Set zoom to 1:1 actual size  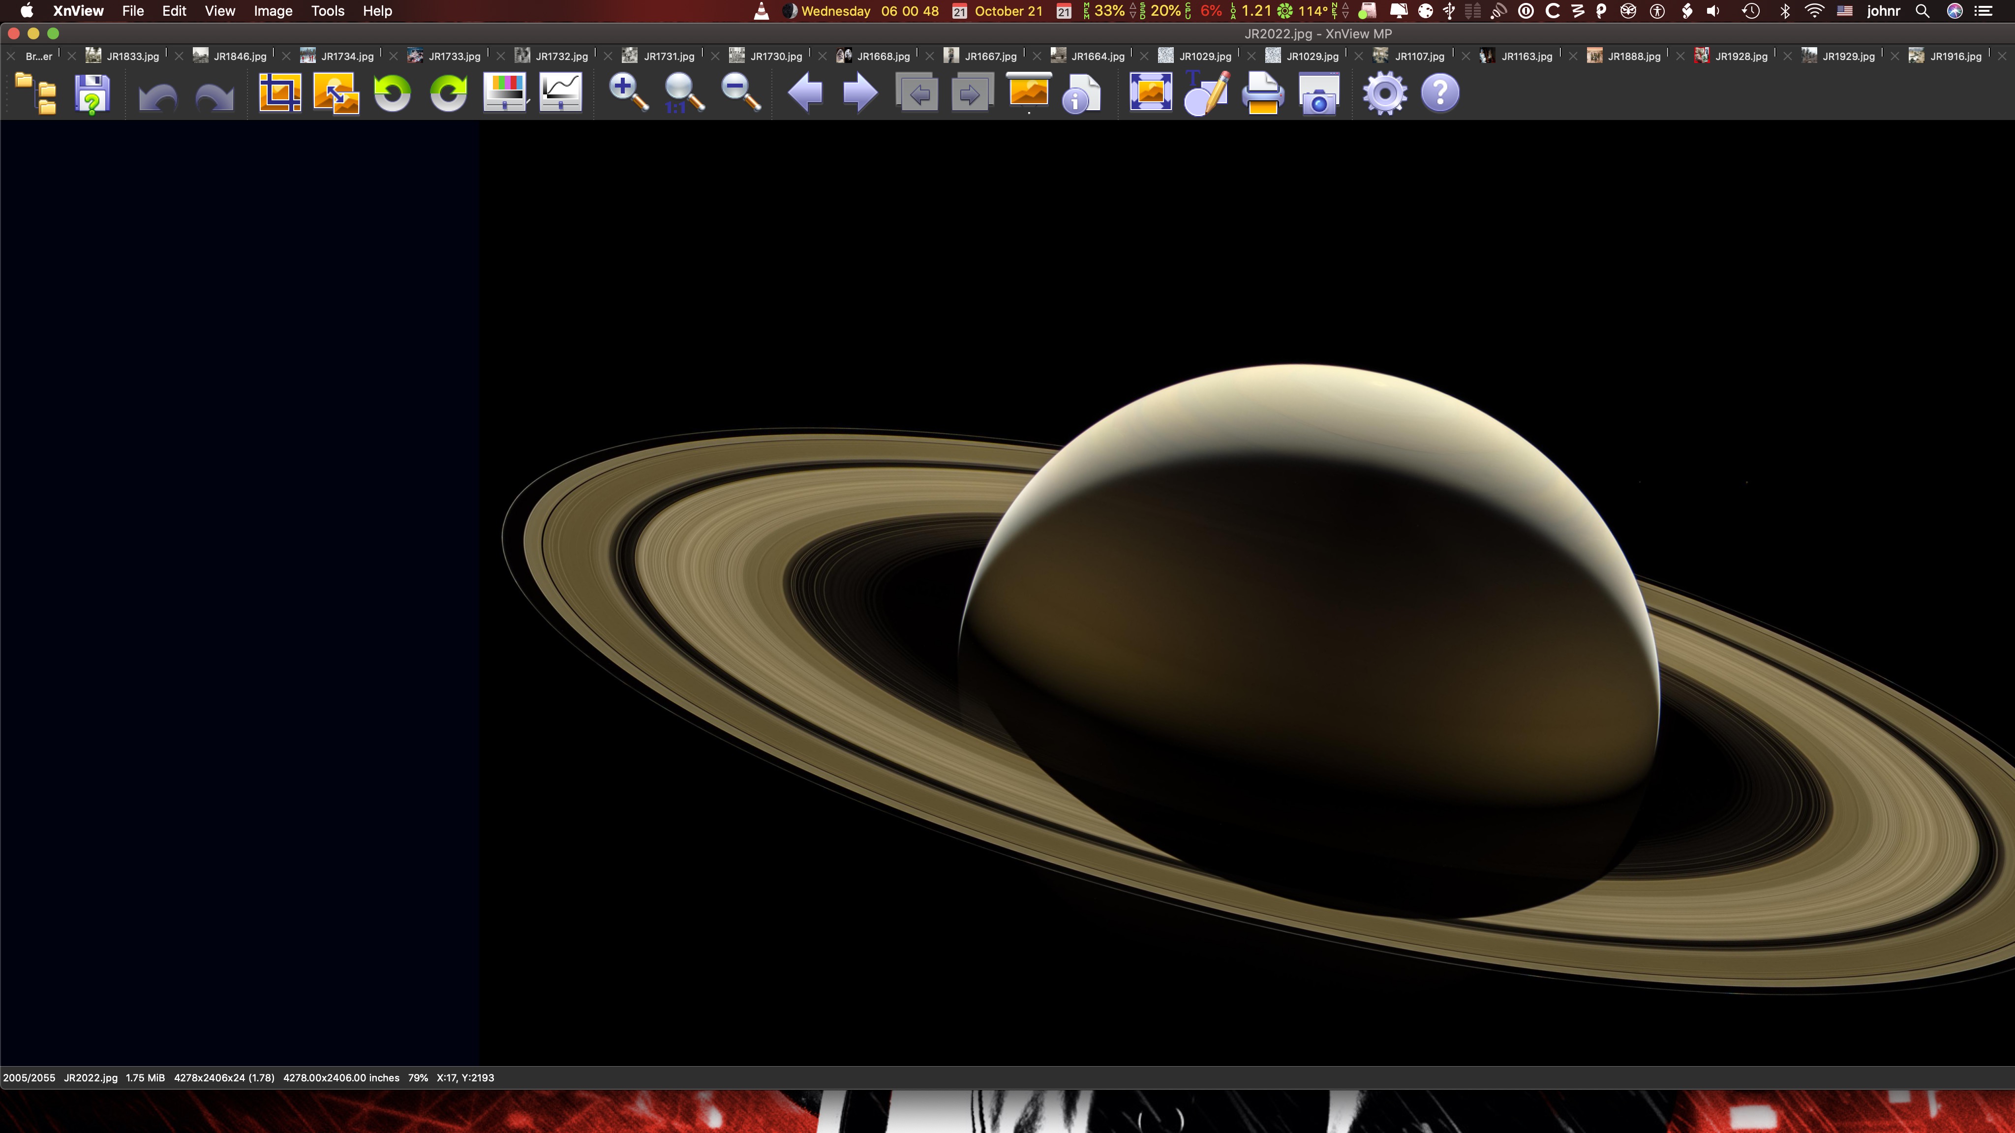(684, 93)
